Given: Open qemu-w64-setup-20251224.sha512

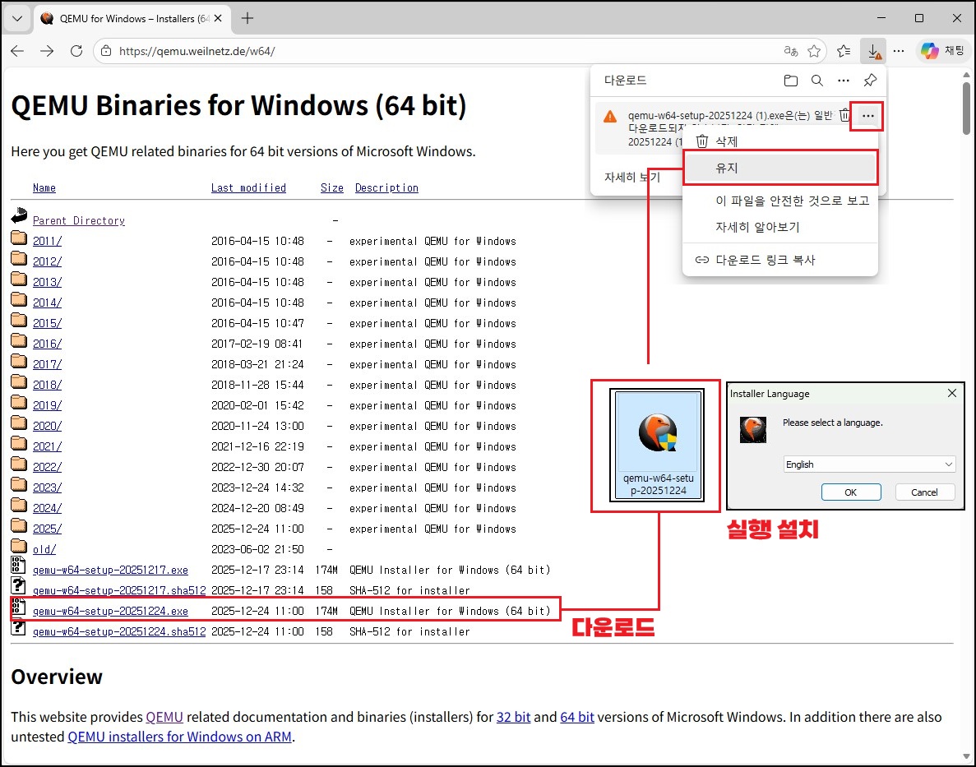Looking at the screenshot, I should point(119,631).
